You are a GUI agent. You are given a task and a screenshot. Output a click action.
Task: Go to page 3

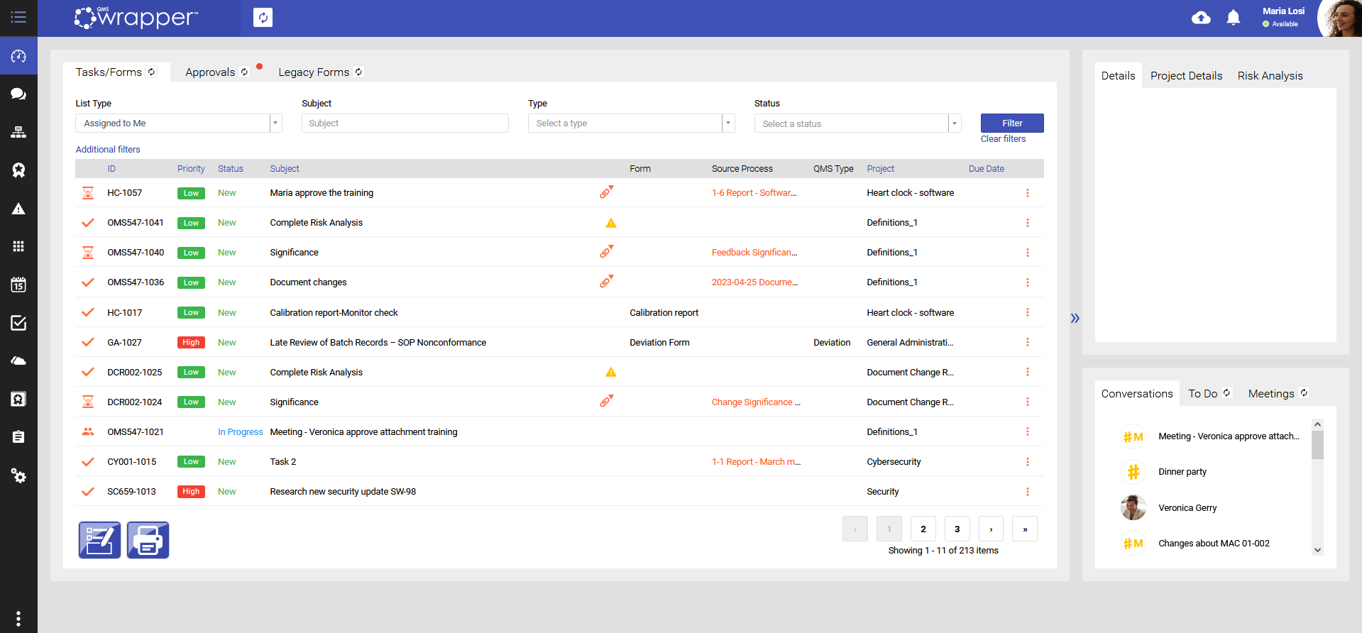click(957, 529)
